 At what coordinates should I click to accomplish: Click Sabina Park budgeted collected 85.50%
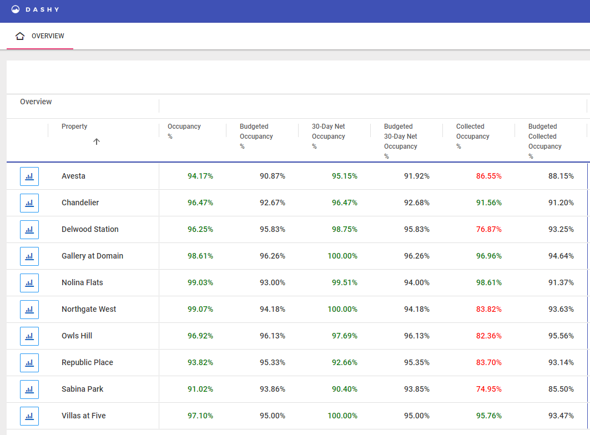[561, 389]
